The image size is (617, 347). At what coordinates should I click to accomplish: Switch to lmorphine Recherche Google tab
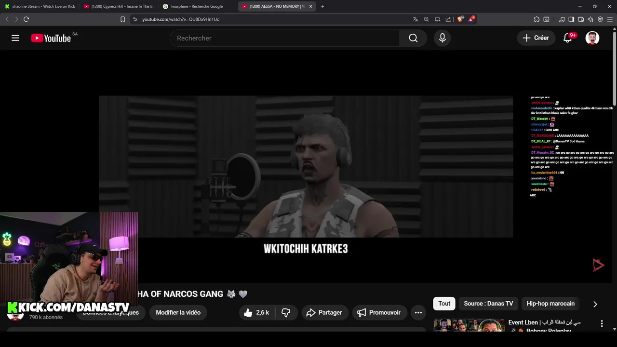197,6
